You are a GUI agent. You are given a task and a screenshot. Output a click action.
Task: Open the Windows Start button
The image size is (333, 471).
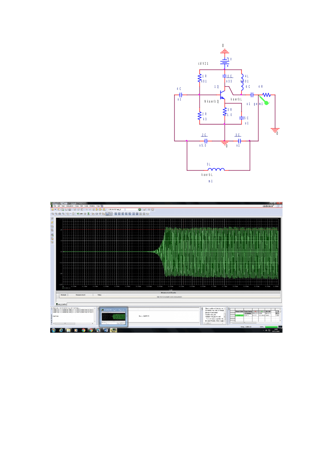(x=54, y=330)
